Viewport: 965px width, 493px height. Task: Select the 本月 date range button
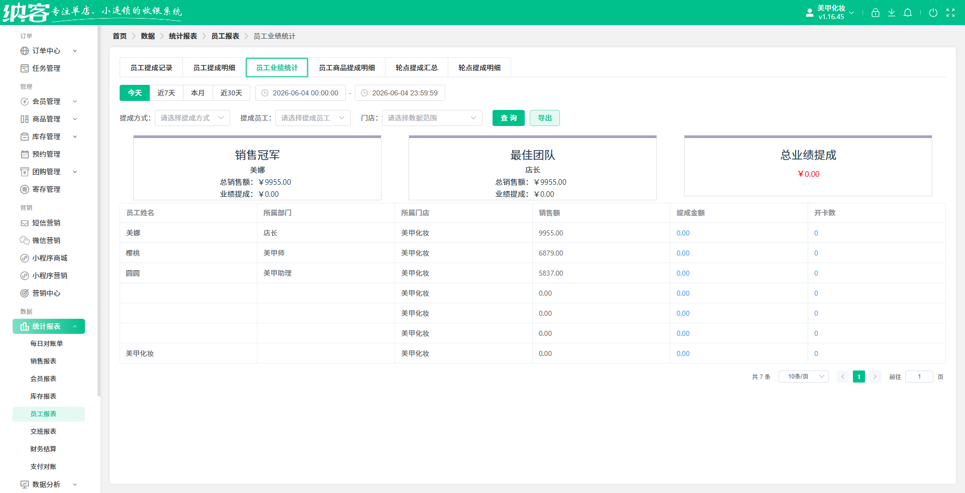(198, 93)
